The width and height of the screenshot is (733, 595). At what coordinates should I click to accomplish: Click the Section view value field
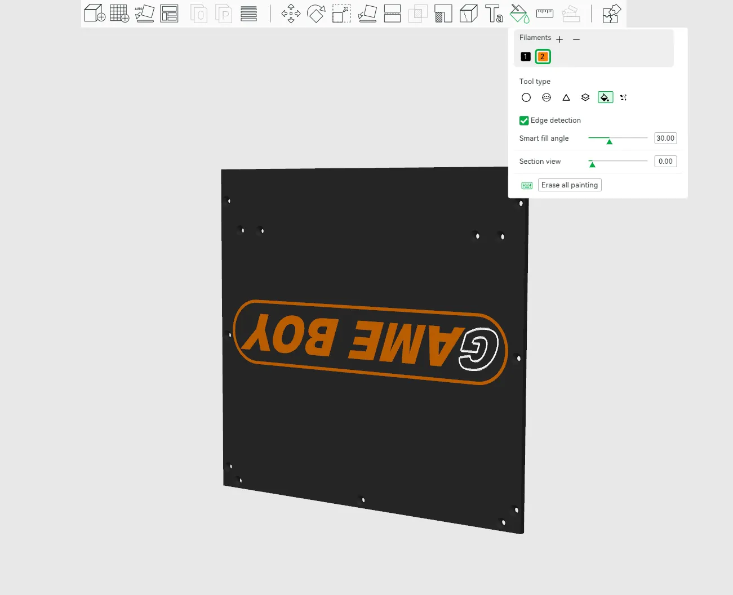coord(665,162)
